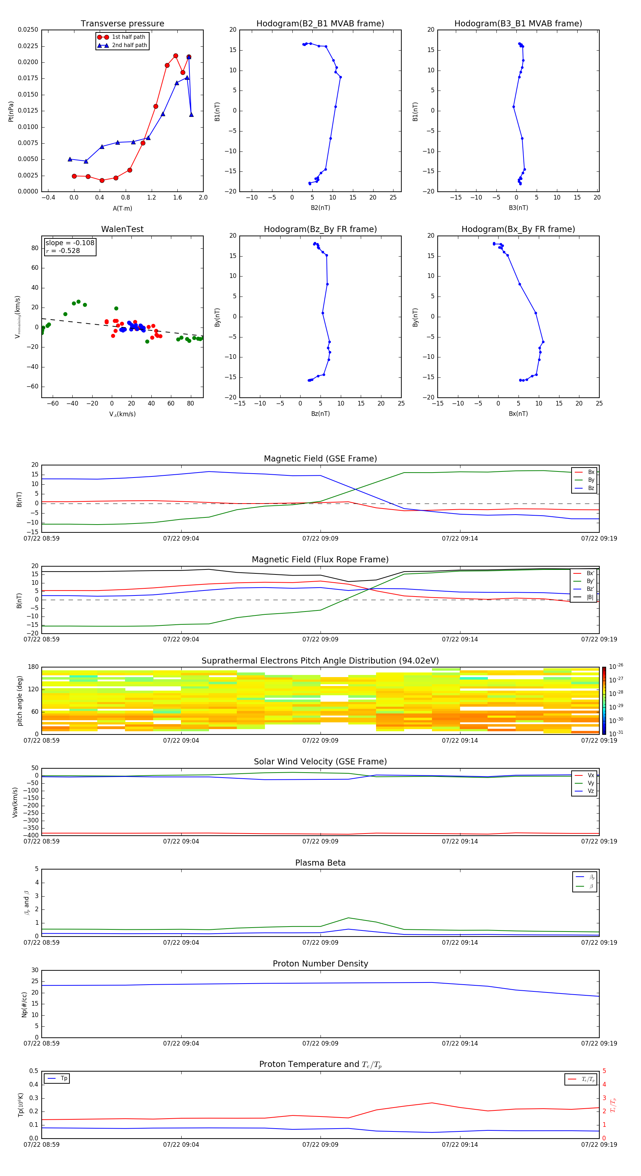Click the 'Hodogram(Bz_By FR frame)' title
This screenshot has width=641, height=1176.
(320, 229)
